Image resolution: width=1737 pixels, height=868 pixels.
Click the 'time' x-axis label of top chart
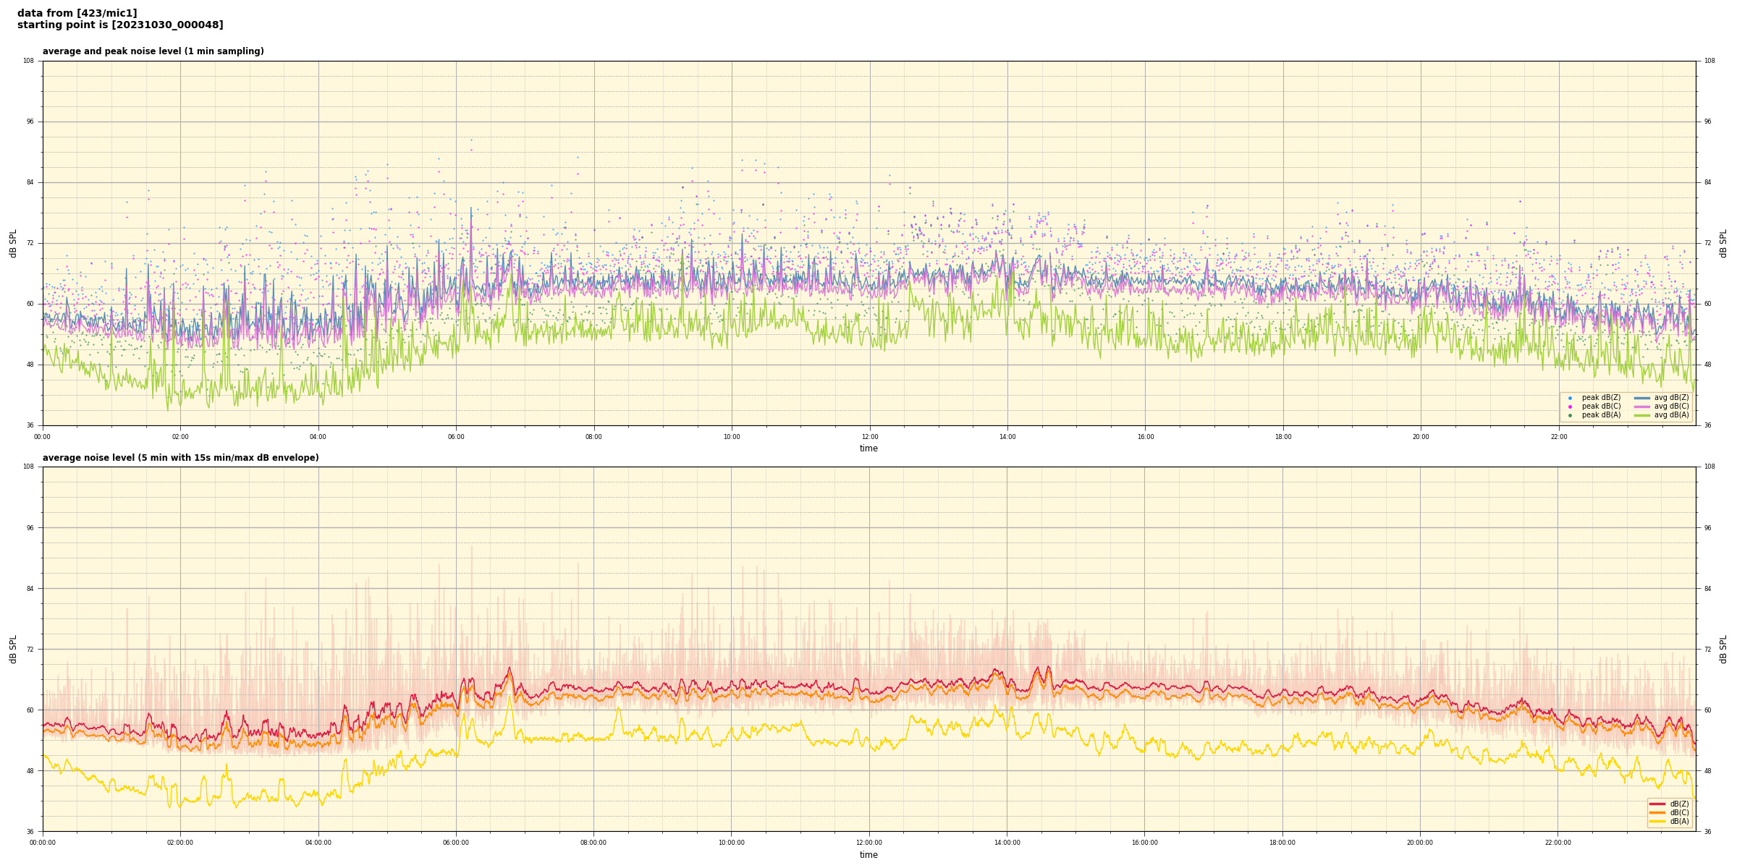(x=868, y=448)
